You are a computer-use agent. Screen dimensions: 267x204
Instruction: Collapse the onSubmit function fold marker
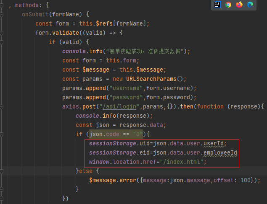(x=3, y=14)
